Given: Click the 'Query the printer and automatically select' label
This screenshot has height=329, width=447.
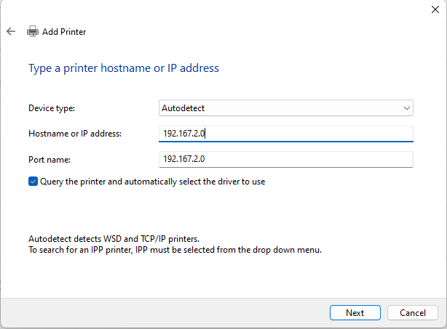Looking at the screenshot, I should pyautogui.click(x=153, y=182).
